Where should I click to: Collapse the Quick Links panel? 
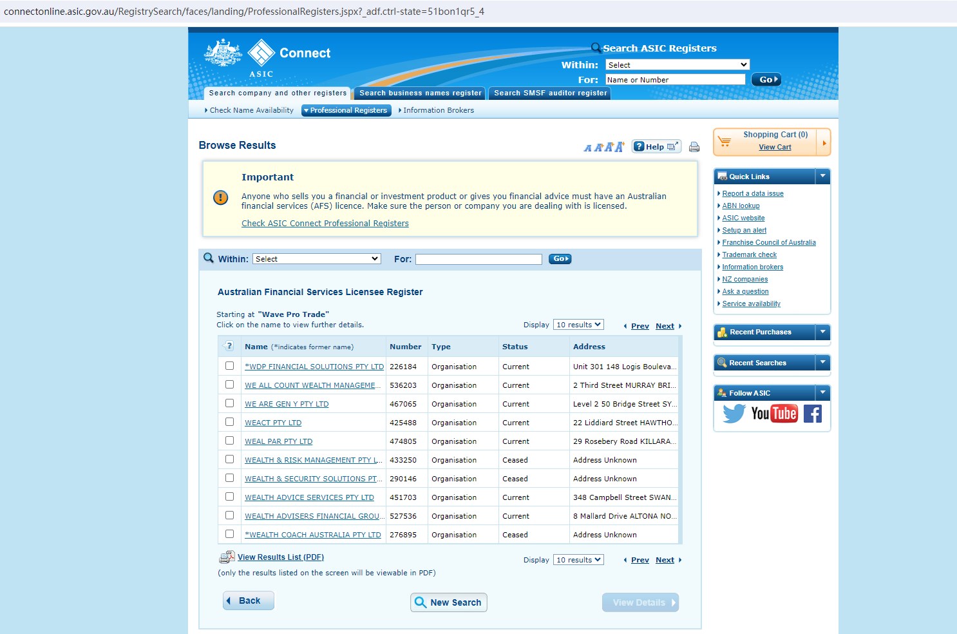click(x=822, y=176)
